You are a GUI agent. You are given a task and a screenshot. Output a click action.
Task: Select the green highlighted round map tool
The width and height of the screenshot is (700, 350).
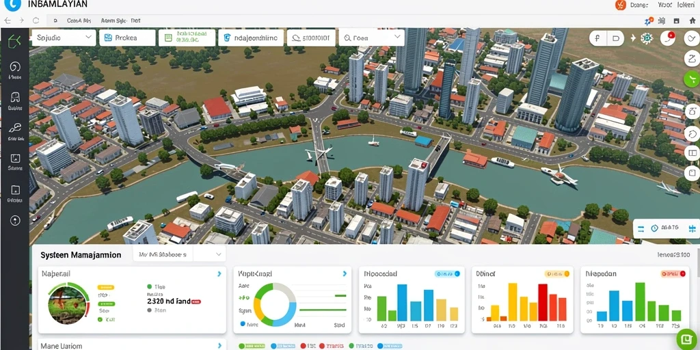[x=691, y=79]
